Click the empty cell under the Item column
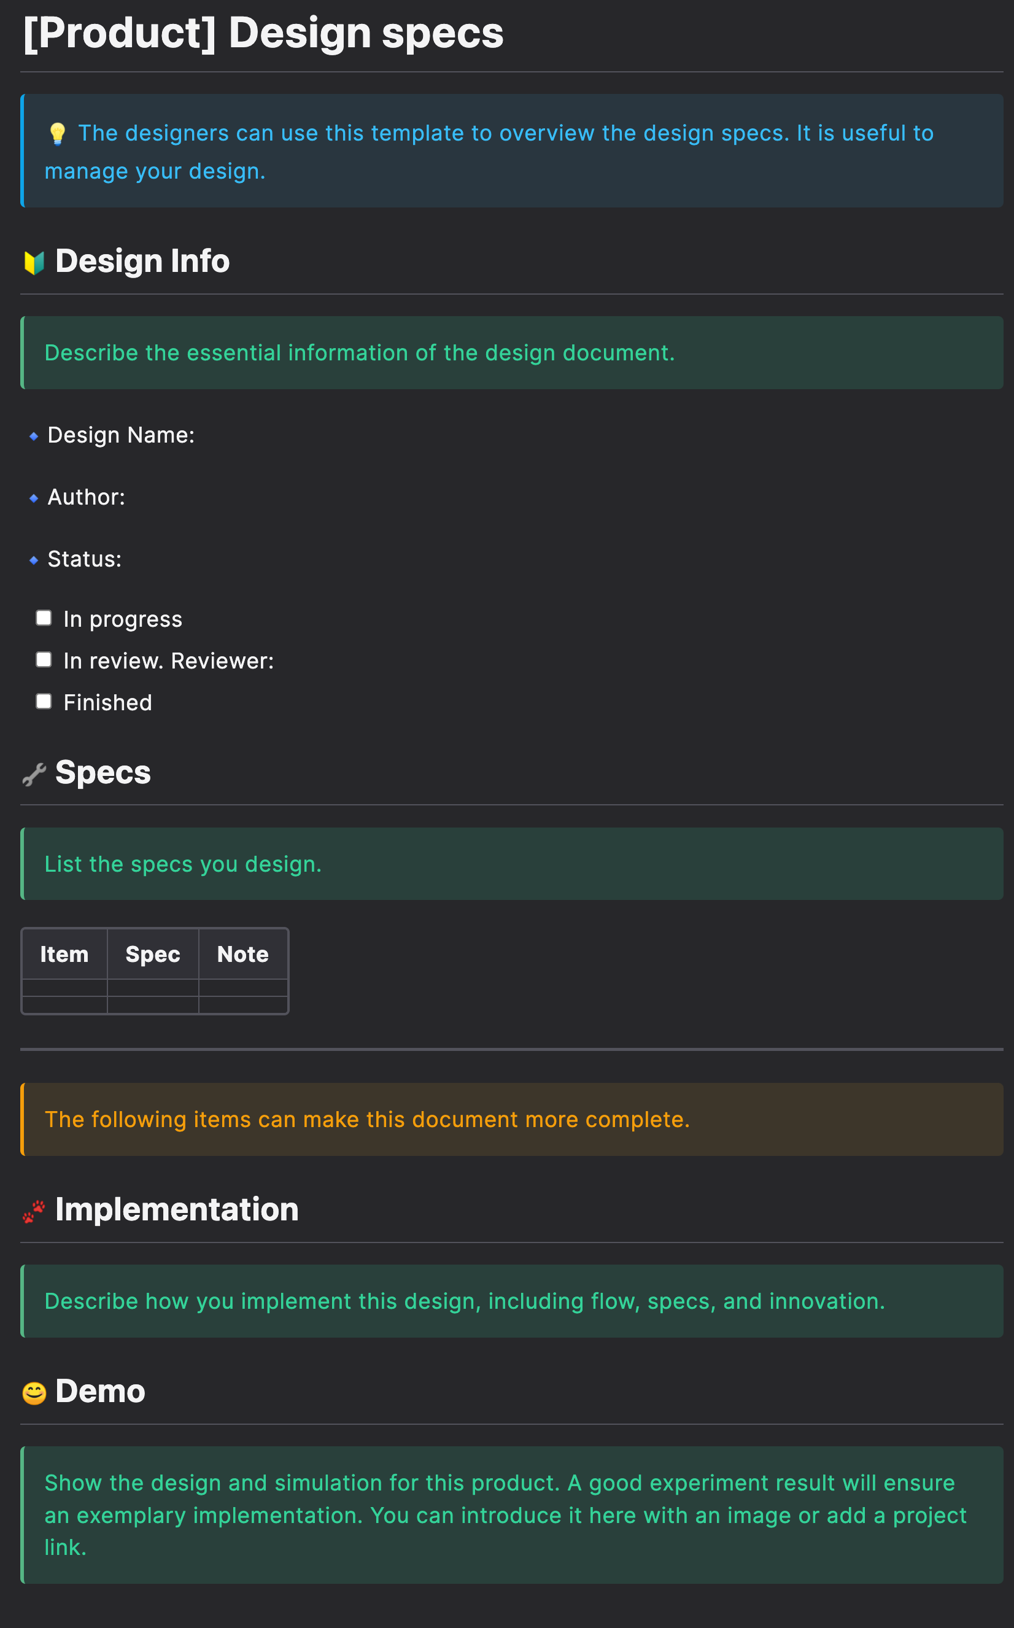The height and width of the screenshot is (1628, 1014). (64, 988)
